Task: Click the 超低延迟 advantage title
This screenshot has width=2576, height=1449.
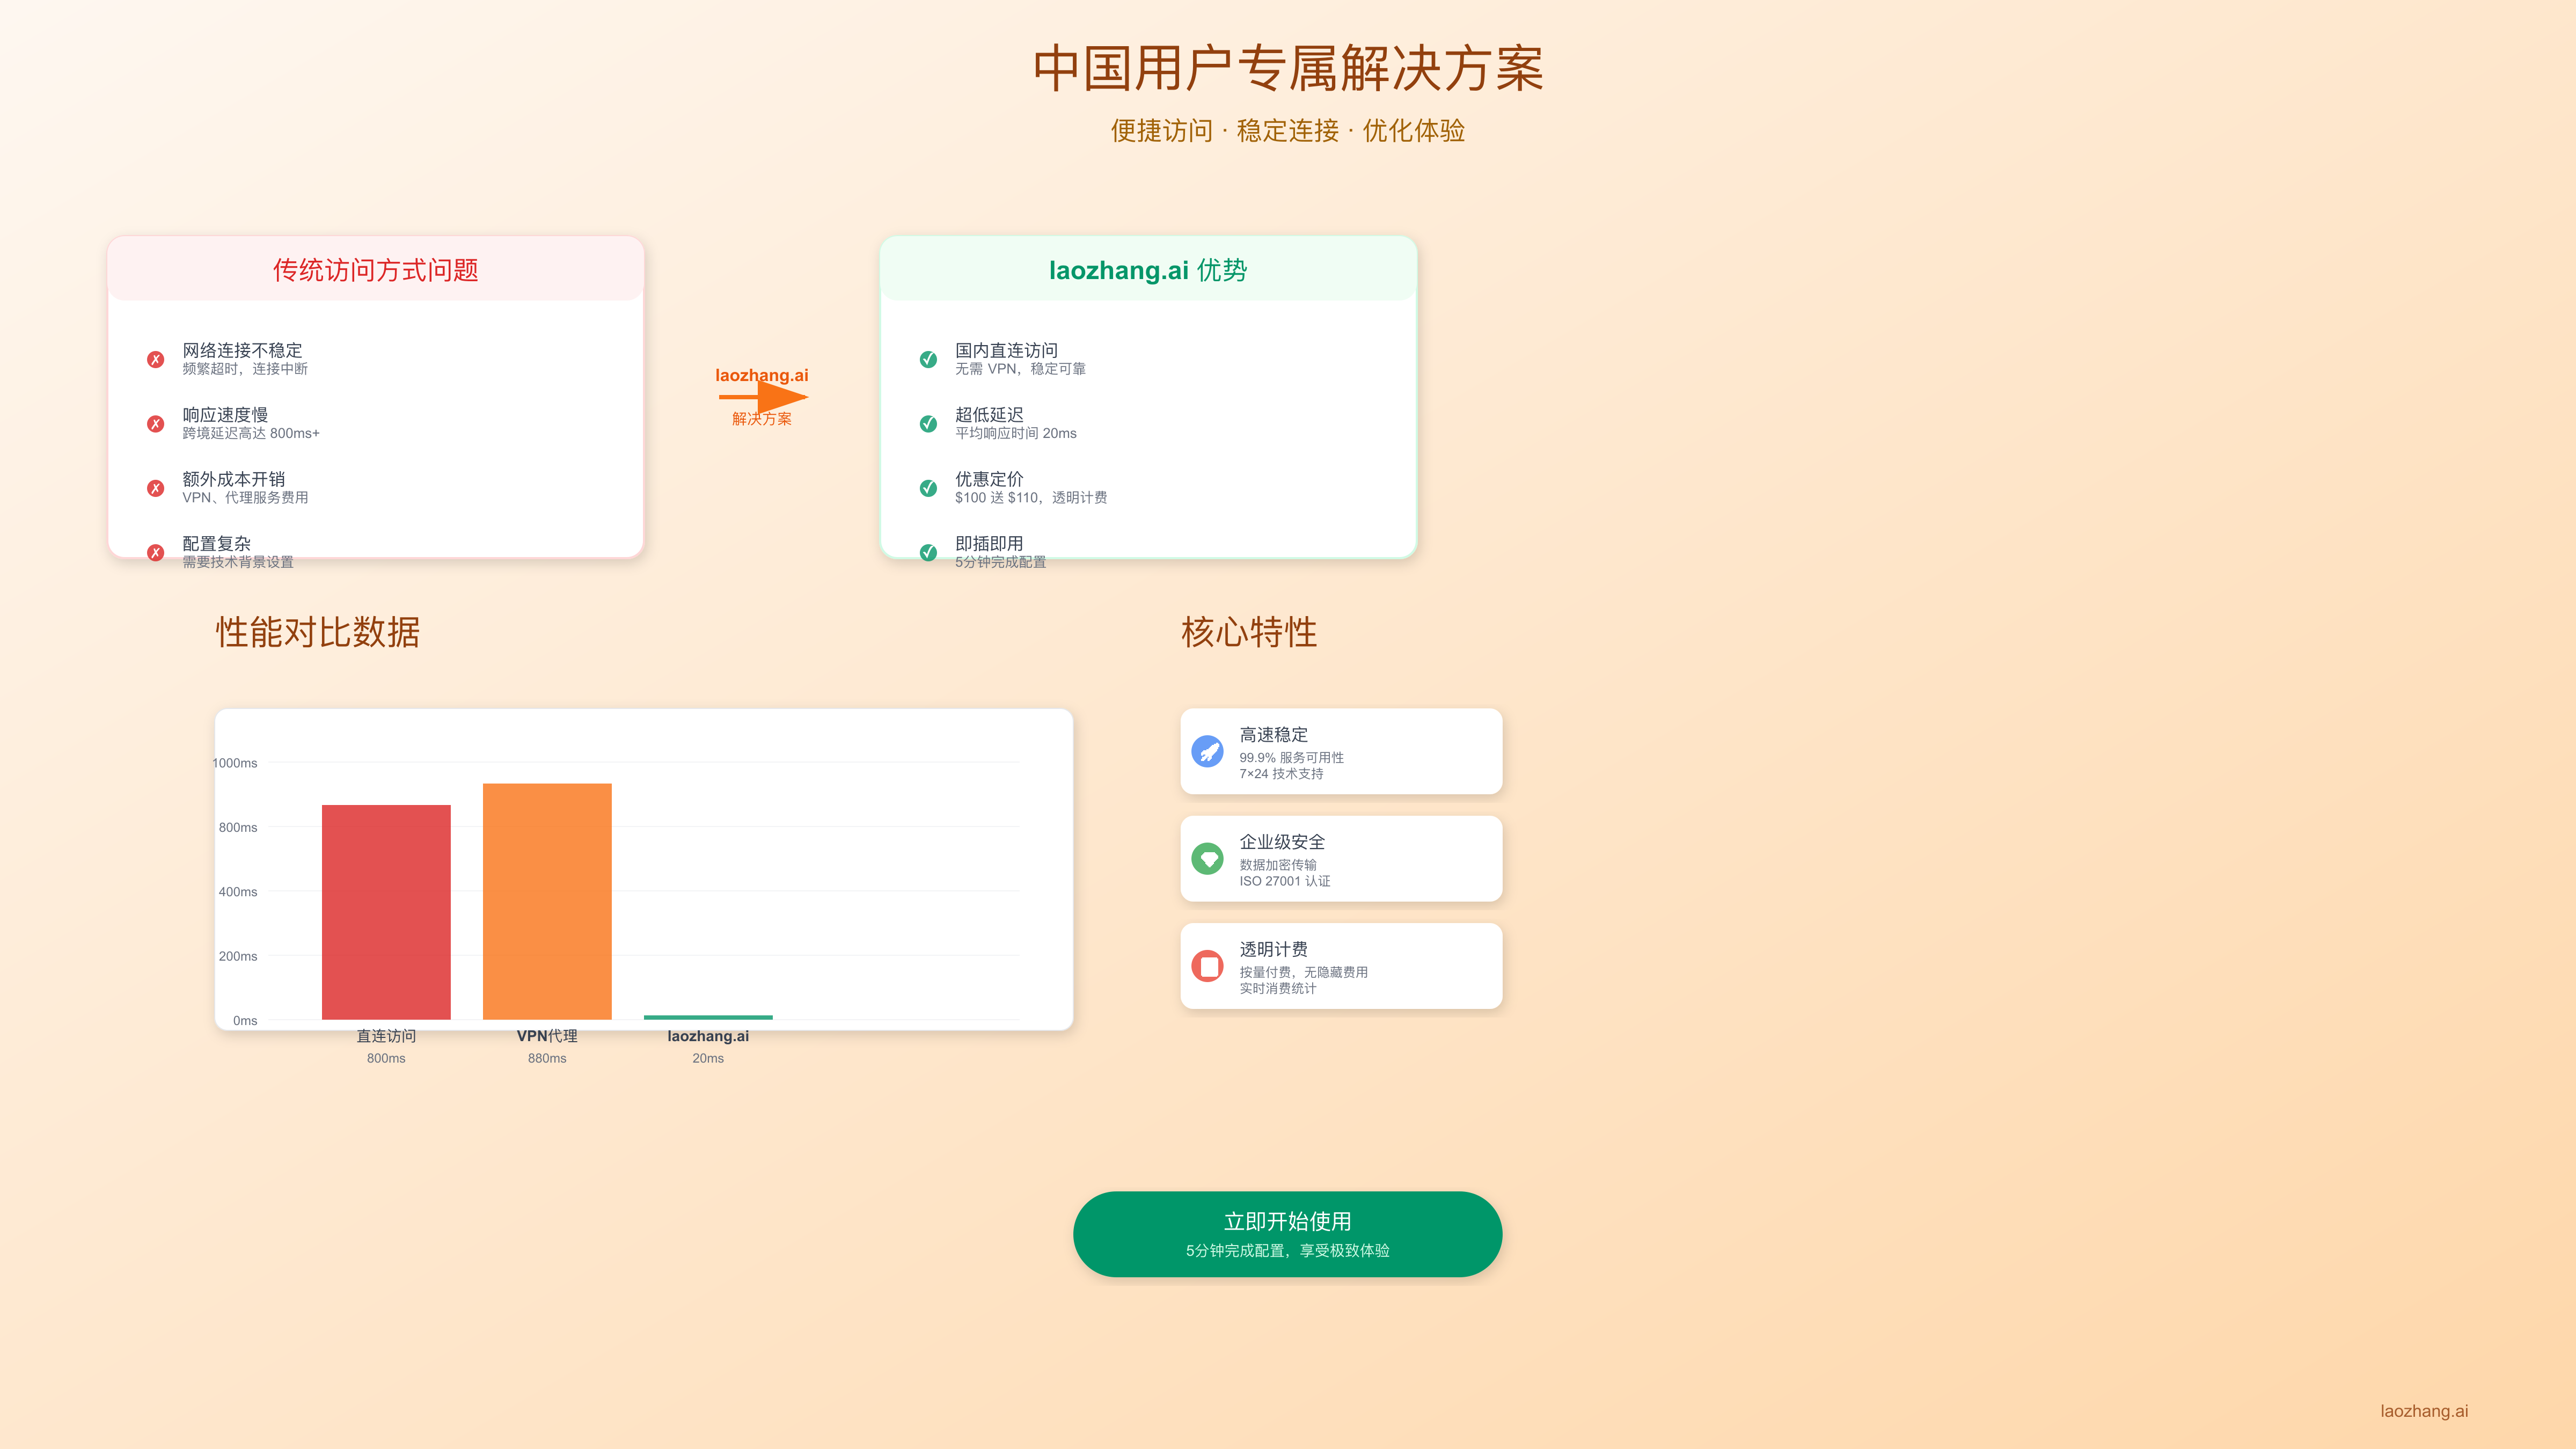Action: 989,415
